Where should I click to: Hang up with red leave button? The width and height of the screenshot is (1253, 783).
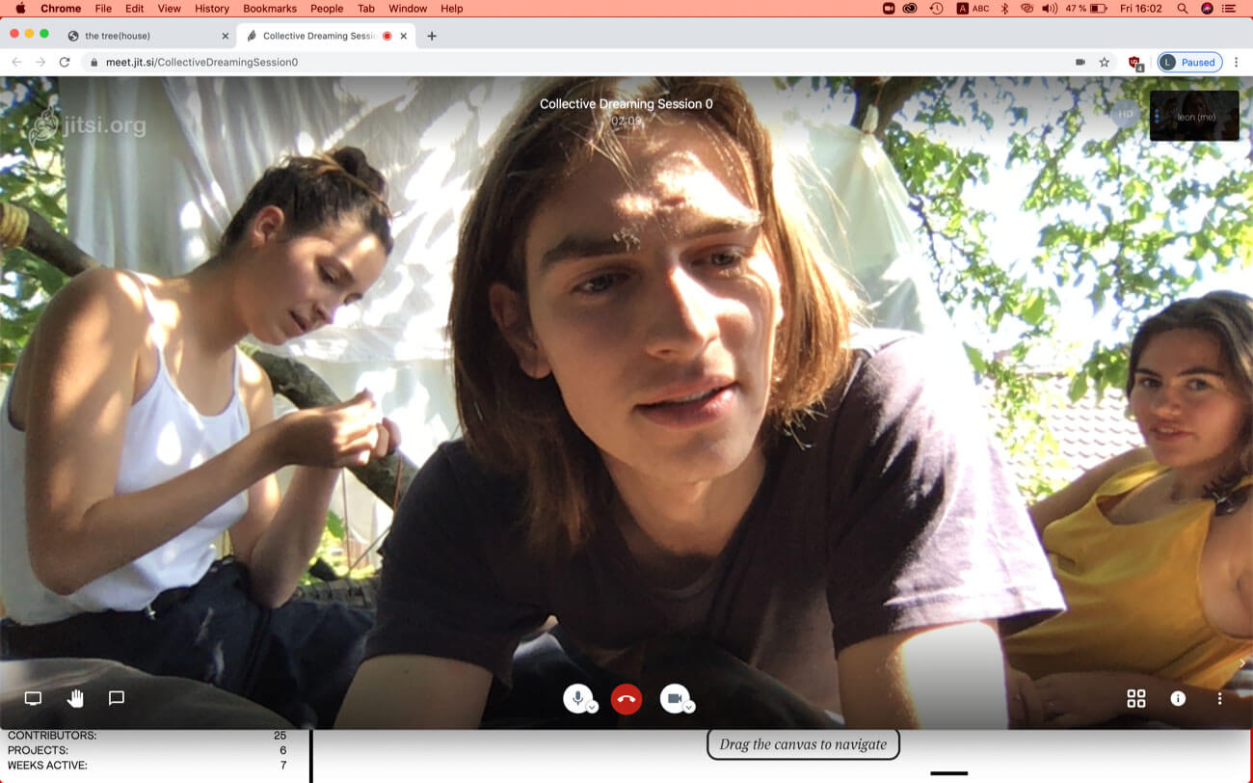(x=626, y=699)
